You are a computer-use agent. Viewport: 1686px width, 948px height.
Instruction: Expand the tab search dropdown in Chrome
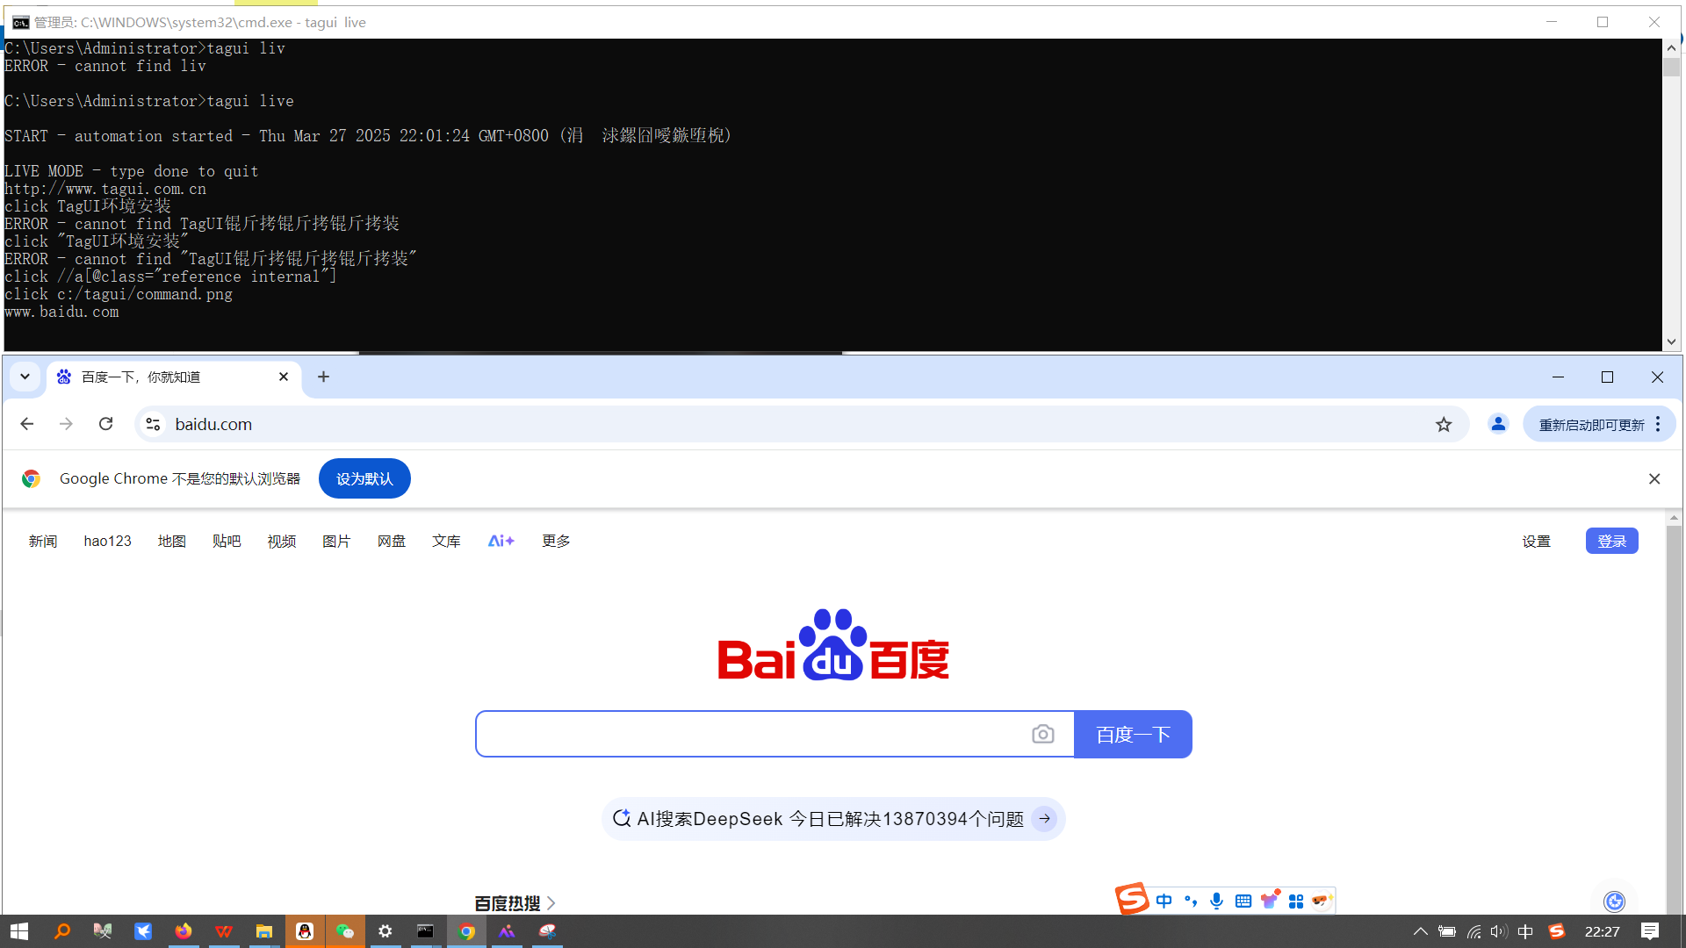point(25,377)
